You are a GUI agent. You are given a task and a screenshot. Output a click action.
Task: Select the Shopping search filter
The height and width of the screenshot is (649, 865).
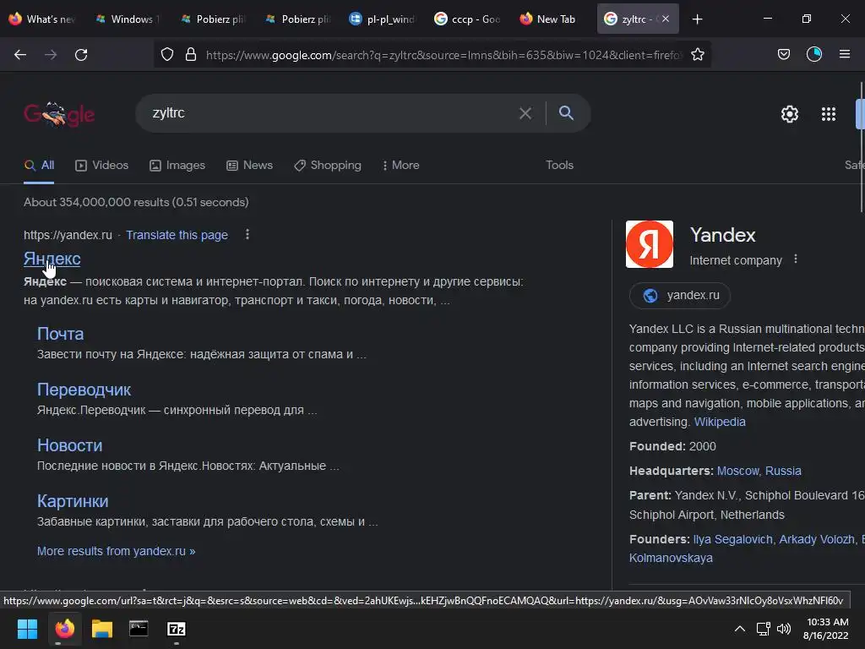[327, 165]
